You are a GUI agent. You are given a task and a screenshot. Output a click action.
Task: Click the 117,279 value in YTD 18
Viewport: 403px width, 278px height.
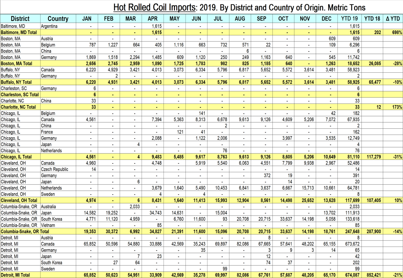point(373,157)
